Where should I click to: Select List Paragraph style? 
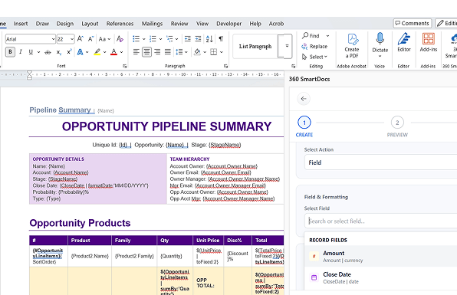click(255, 46)
